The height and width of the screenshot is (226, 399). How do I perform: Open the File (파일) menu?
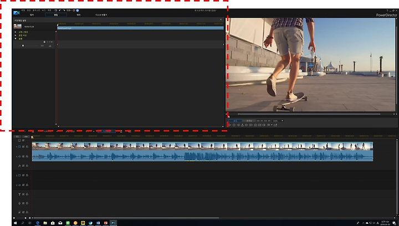tap(23, 11)
